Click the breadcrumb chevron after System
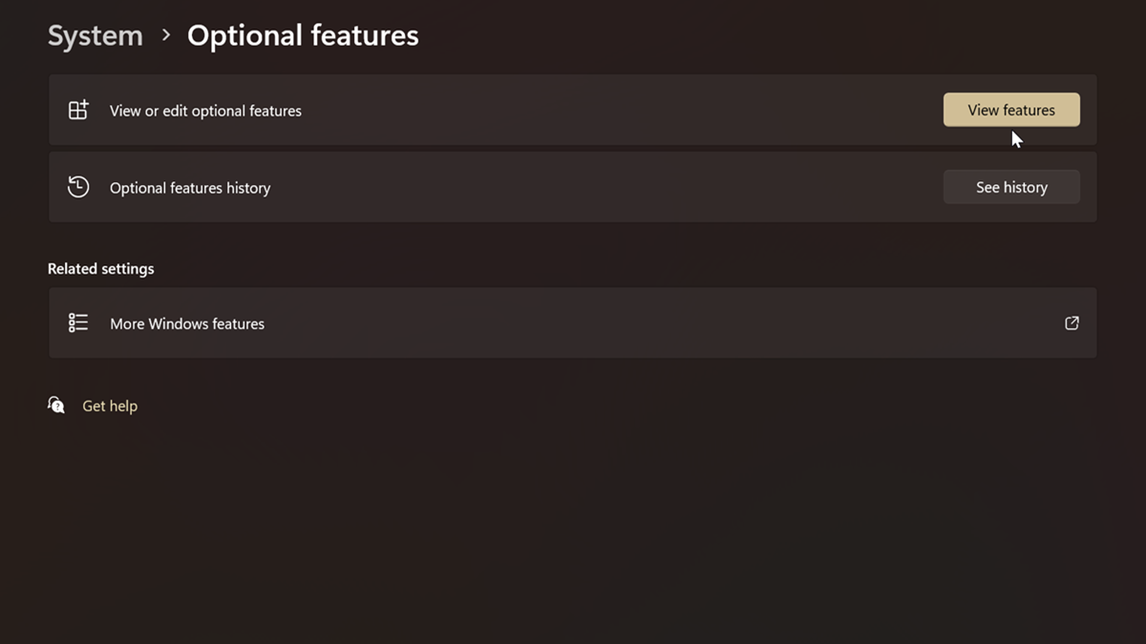1146x644 pixels. pyautogui.click(x=166, y=36)
